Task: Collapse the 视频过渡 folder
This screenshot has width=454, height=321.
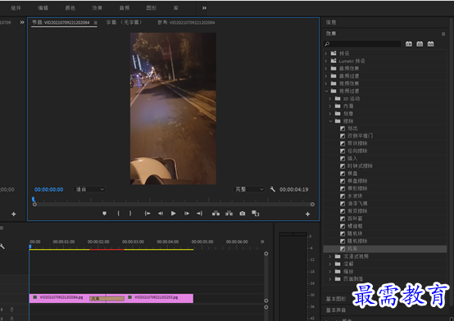Action: pyautogui.click(x=326, y=91)
